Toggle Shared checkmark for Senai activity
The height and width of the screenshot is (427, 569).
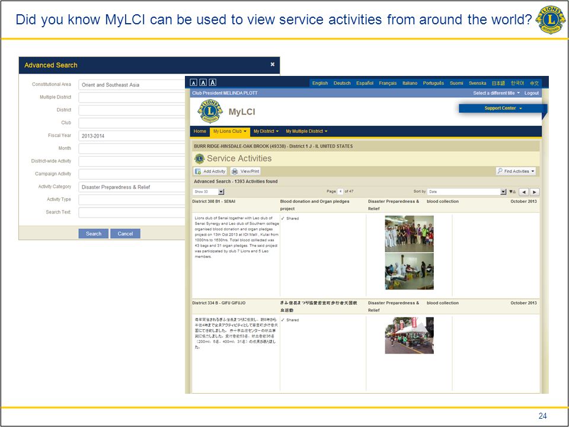pyautogui.click(x=283, y=218)
